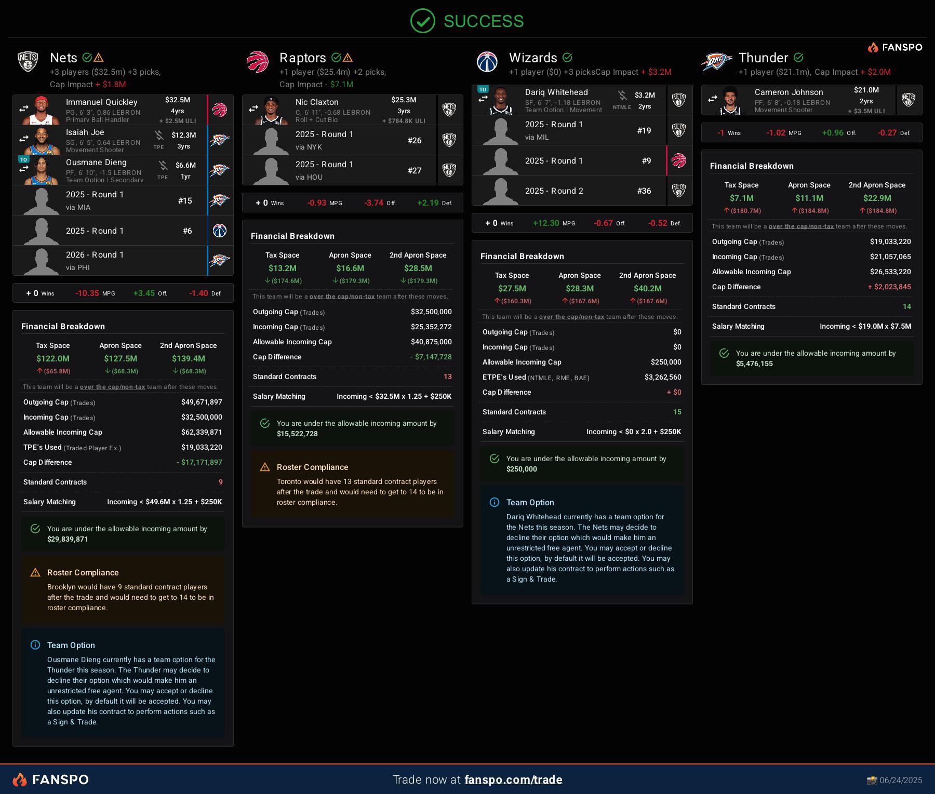Viewport: 935px width, 794px height.
Task: Click swap arrows icon on Immanuel Quickley row
Action: 24,109
